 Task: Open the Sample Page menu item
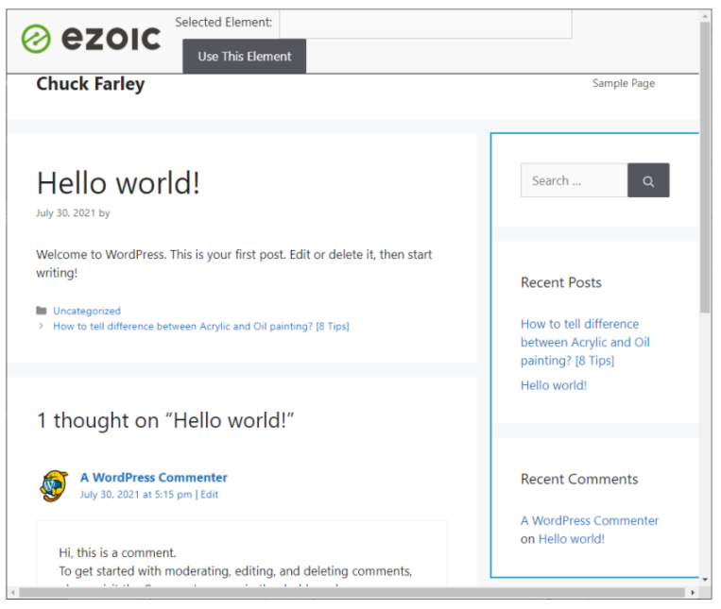tap(623, 83)
